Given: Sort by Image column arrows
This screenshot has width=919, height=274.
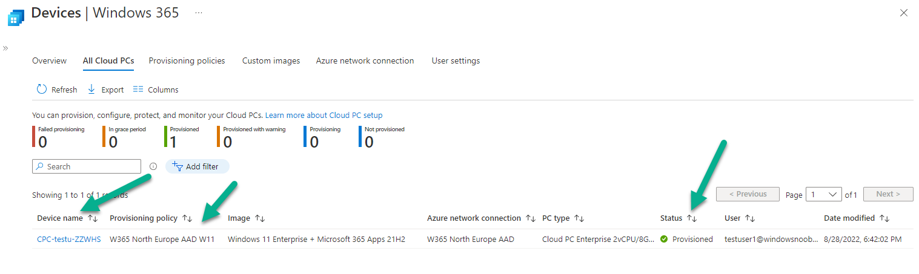Looking at the screenshot, I should 260,218.
